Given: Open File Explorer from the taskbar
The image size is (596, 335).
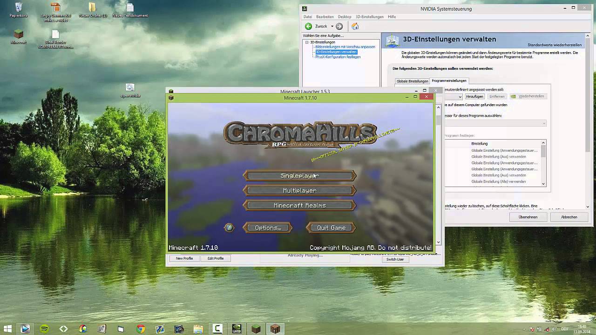Looking at the screenshot, I should point(198,329).
